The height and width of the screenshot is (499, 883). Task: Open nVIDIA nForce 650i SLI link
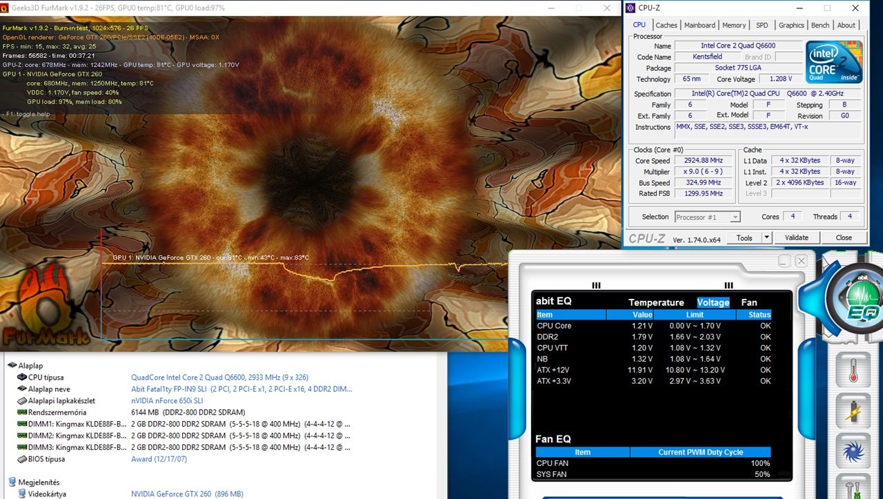click(167, 401)
